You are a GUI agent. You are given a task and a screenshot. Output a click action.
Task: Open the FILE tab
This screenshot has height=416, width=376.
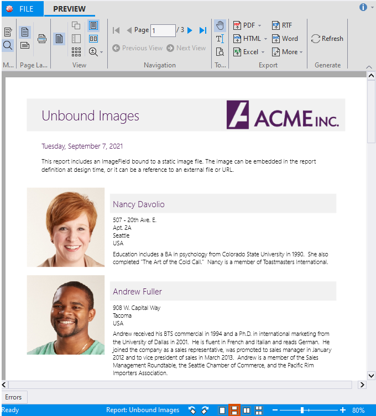(x=20, y=9)
